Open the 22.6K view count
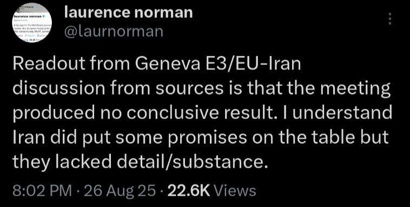Image resolution: width=410 pixels, height=207 pixels. point(189,191)
